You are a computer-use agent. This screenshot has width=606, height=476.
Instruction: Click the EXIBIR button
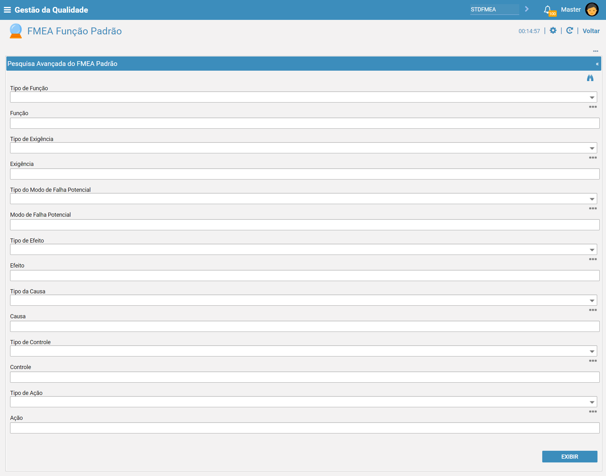[x=570, y=457]
